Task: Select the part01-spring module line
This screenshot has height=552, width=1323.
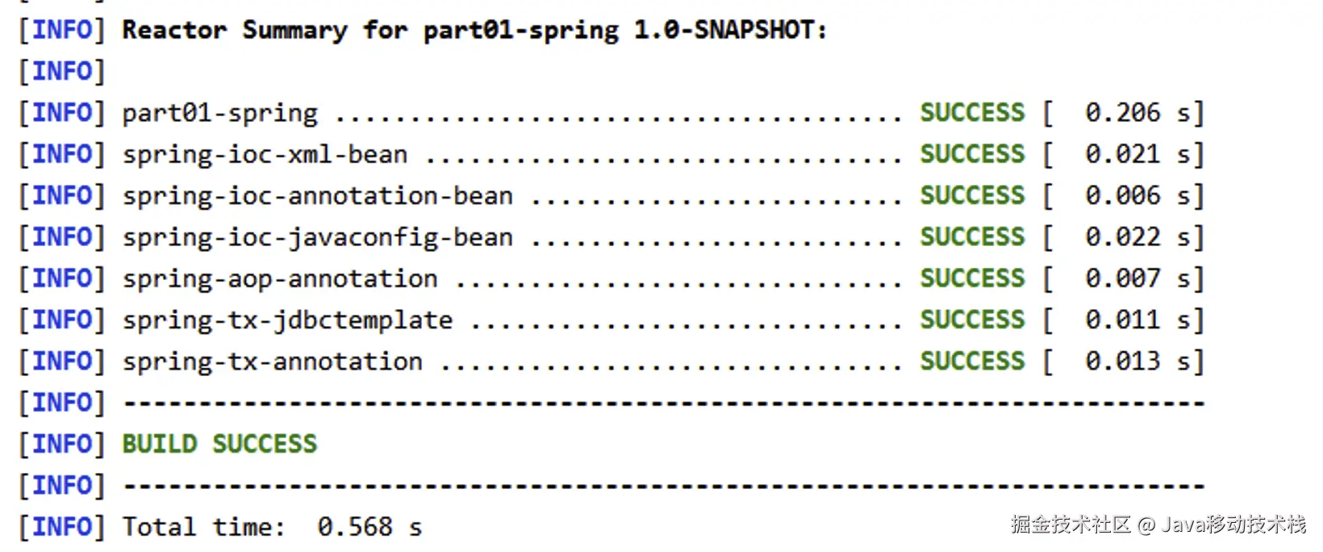Action: tap(611, 113)
